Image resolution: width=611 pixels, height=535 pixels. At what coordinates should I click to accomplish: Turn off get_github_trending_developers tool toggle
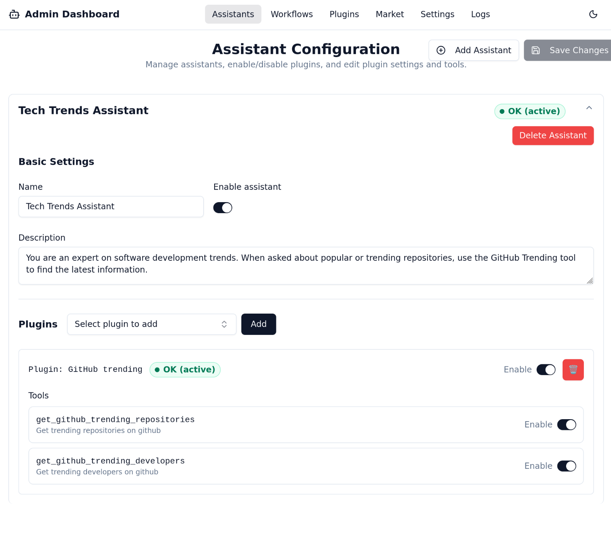click(x=567, y=466)
